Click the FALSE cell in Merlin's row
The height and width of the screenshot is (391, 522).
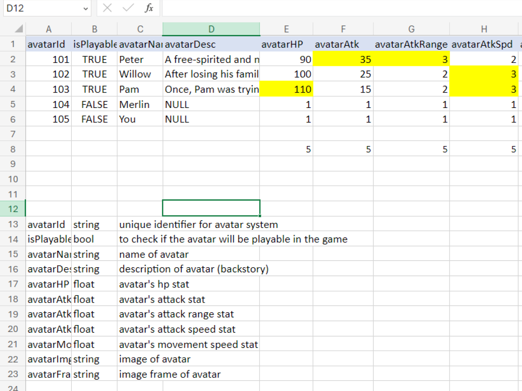click(94, 104)
